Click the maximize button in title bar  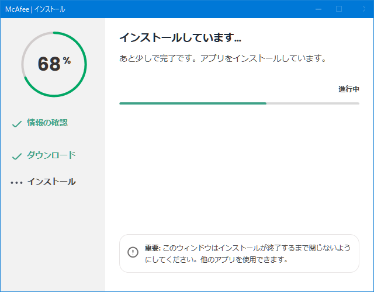tap(339, 9)
